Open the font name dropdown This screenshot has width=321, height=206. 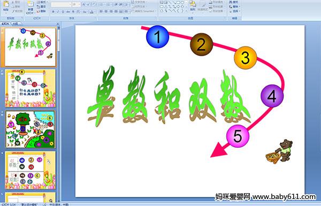[x=61, y=4]
